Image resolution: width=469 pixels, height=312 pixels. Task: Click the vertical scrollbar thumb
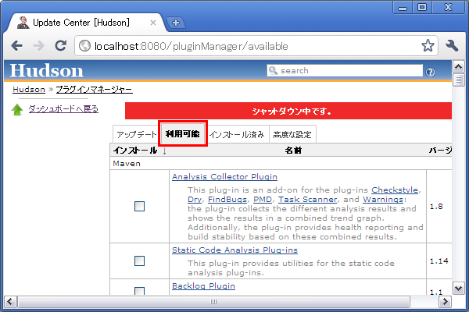pyautogui.click(x=458, y=80)
